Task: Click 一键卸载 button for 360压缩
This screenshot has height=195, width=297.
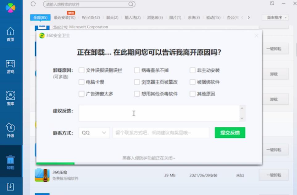Action: 274,175
